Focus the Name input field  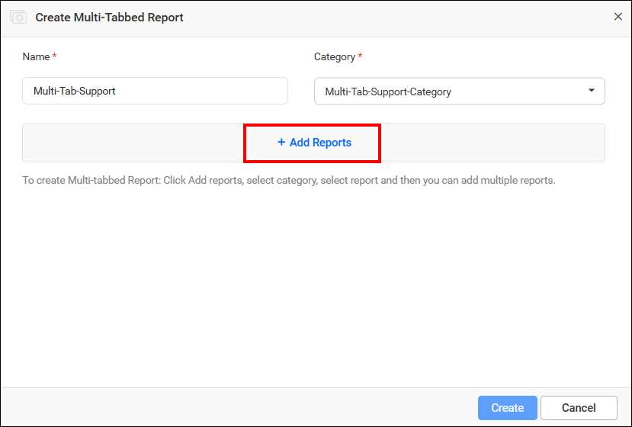click(156, 91)
